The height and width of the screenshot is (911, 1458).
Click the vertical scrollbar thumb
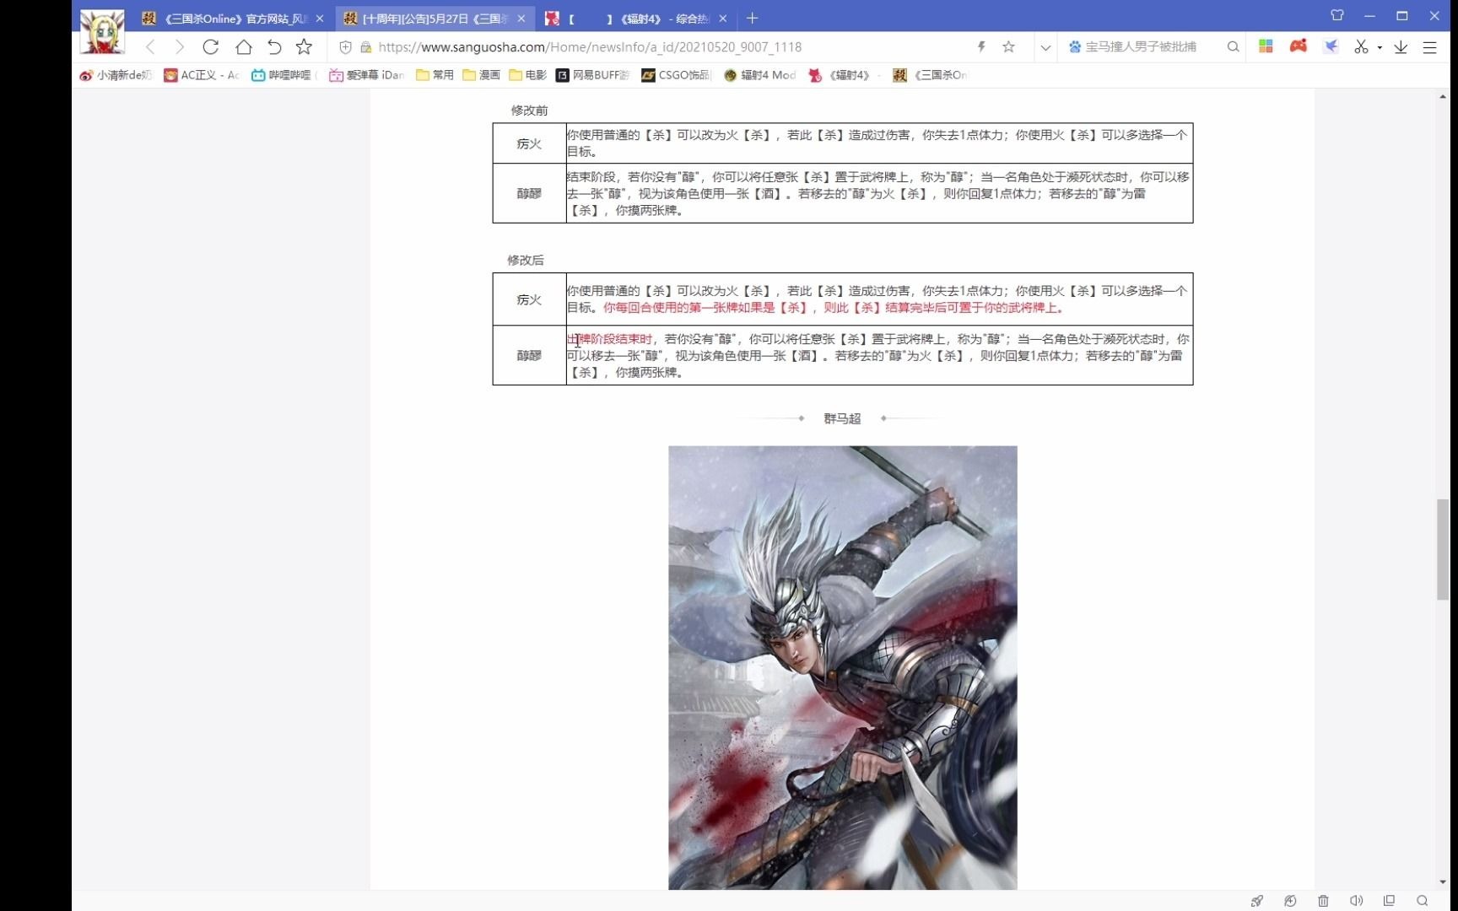(1443, 549)
